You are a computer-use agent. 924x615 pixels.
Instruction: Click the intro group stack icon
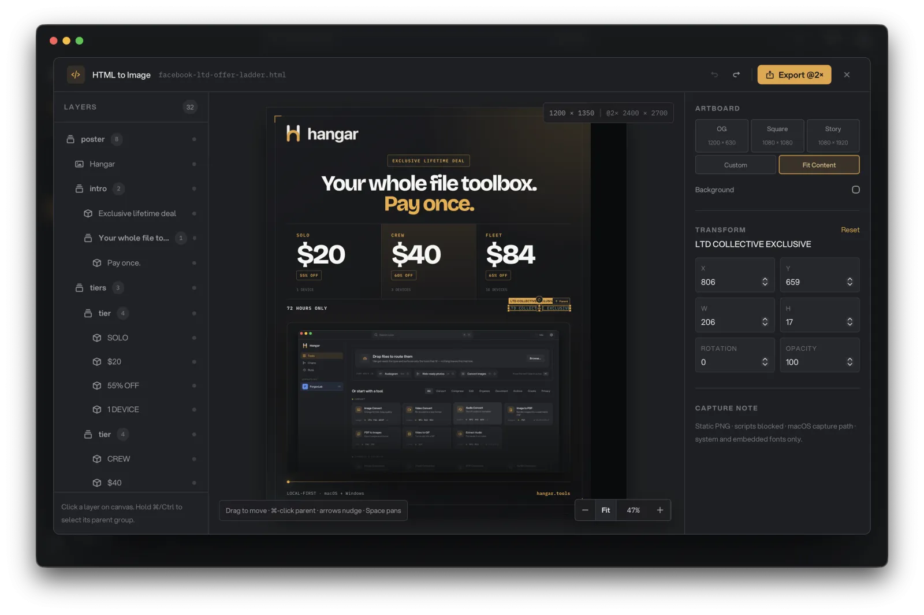tap(79, 189)
